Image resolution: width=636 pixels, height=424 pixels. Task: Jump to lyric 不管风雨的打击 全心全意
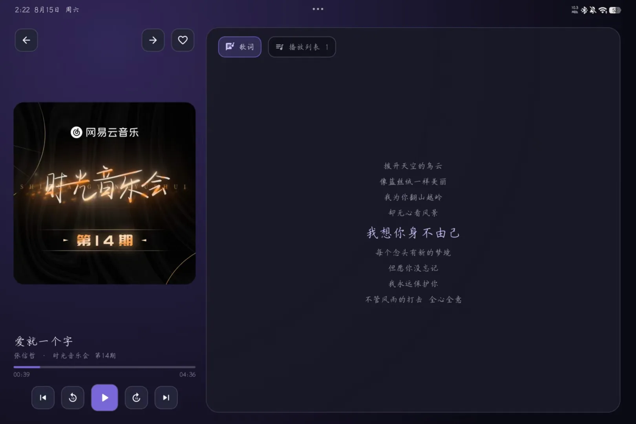(x=413, y=300)
